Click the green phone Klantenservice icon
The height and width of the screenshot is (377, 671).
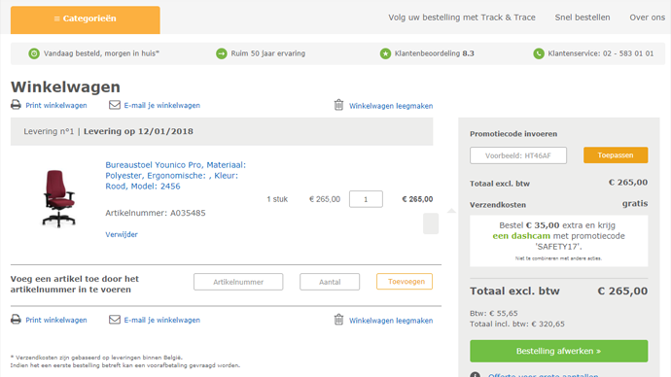539,53
